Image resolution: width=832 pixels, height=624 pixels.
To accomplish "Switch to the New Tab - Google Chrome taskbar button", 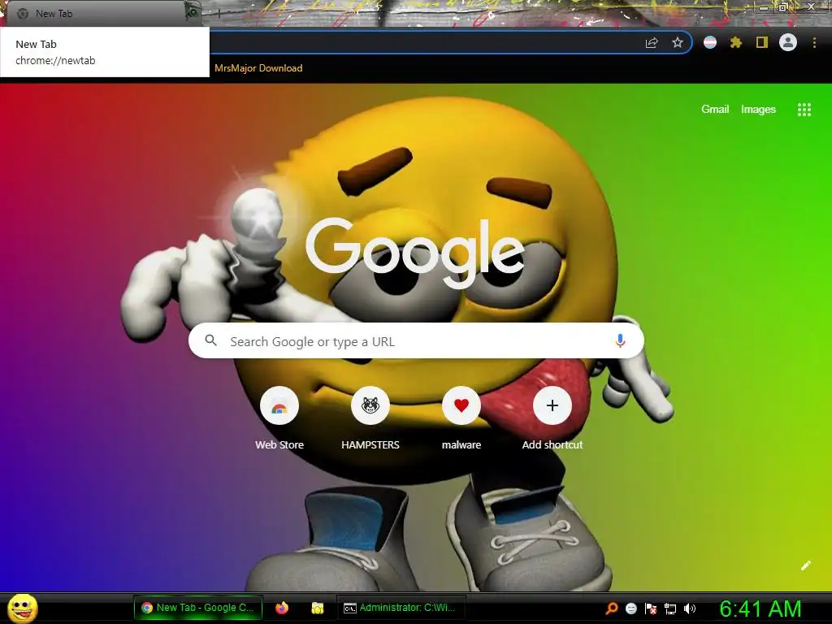I will tap(198, 608).
